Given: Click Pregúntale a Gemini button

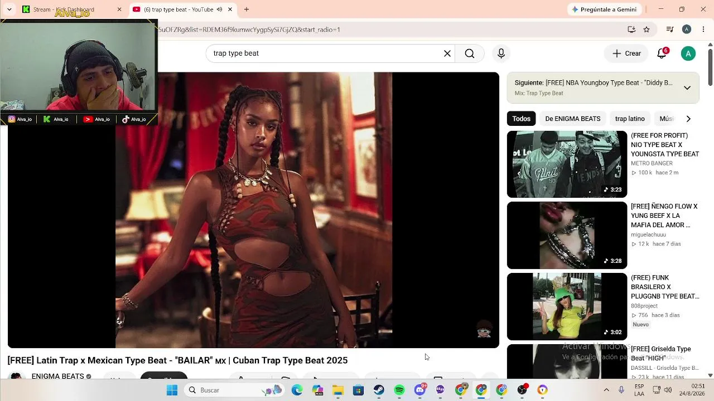Looking at the screenshot, I should click(x=605, y=9).
